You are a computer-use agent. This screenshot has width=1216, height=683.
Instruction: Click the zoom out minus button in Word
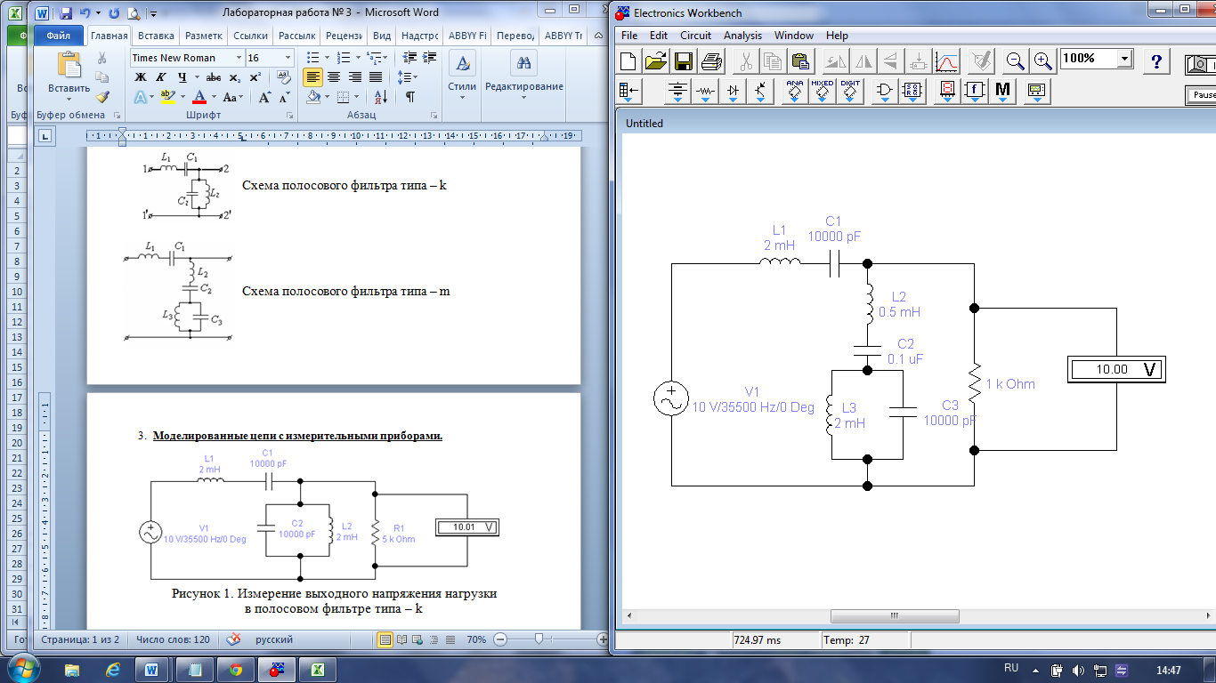tap(499, 639)
